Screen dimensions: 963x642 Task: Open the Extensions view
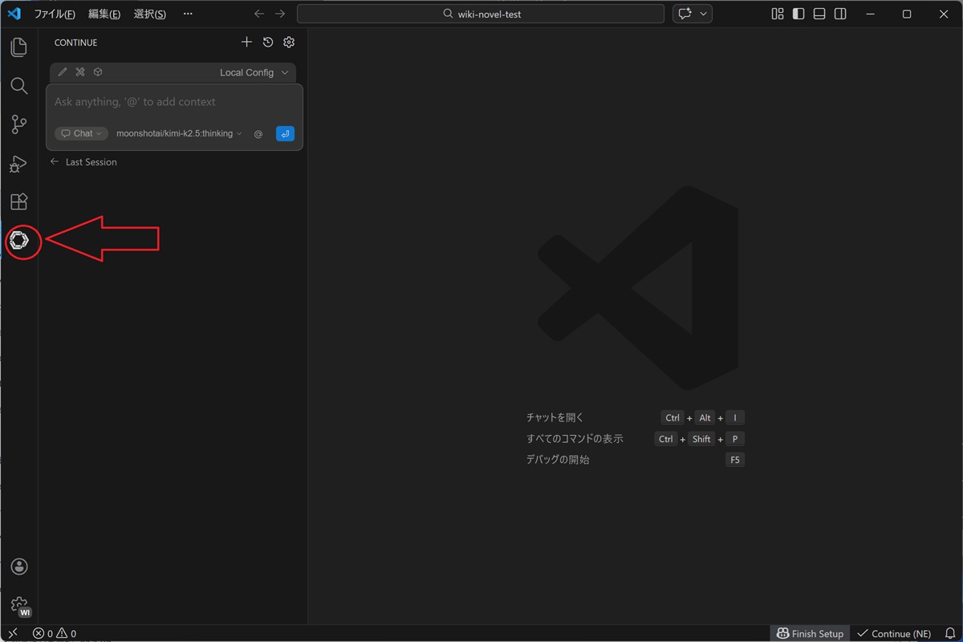point(19,202)
